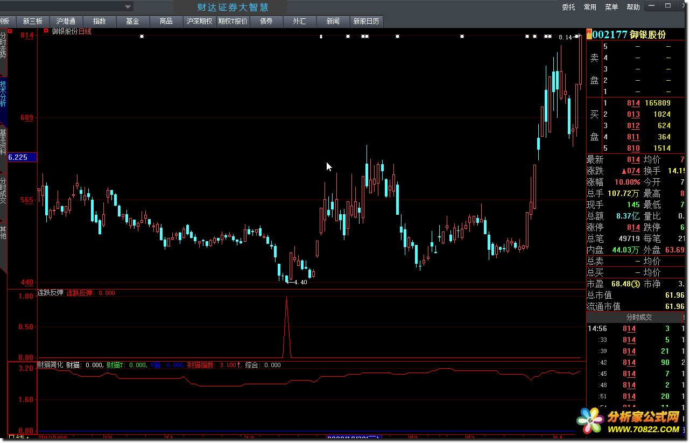This screenshot has height=443, width=690.
Task: Click the 总手 107.72万 value
Action: click(623, 193)
